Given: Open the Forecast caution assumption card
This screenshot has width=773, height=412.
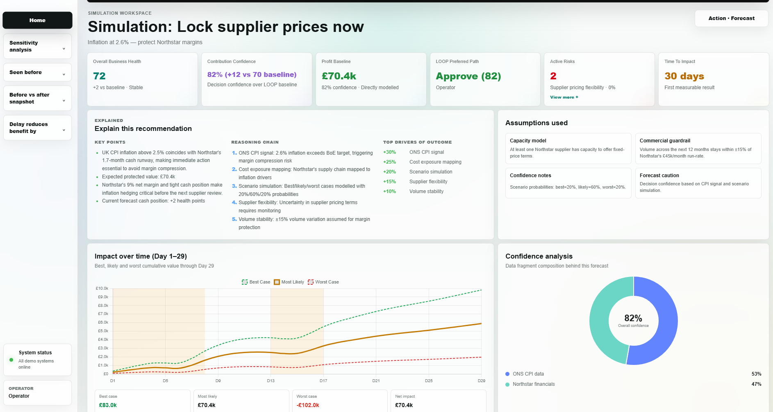Looking at the screenshot, I should click(x=698, y=183).
